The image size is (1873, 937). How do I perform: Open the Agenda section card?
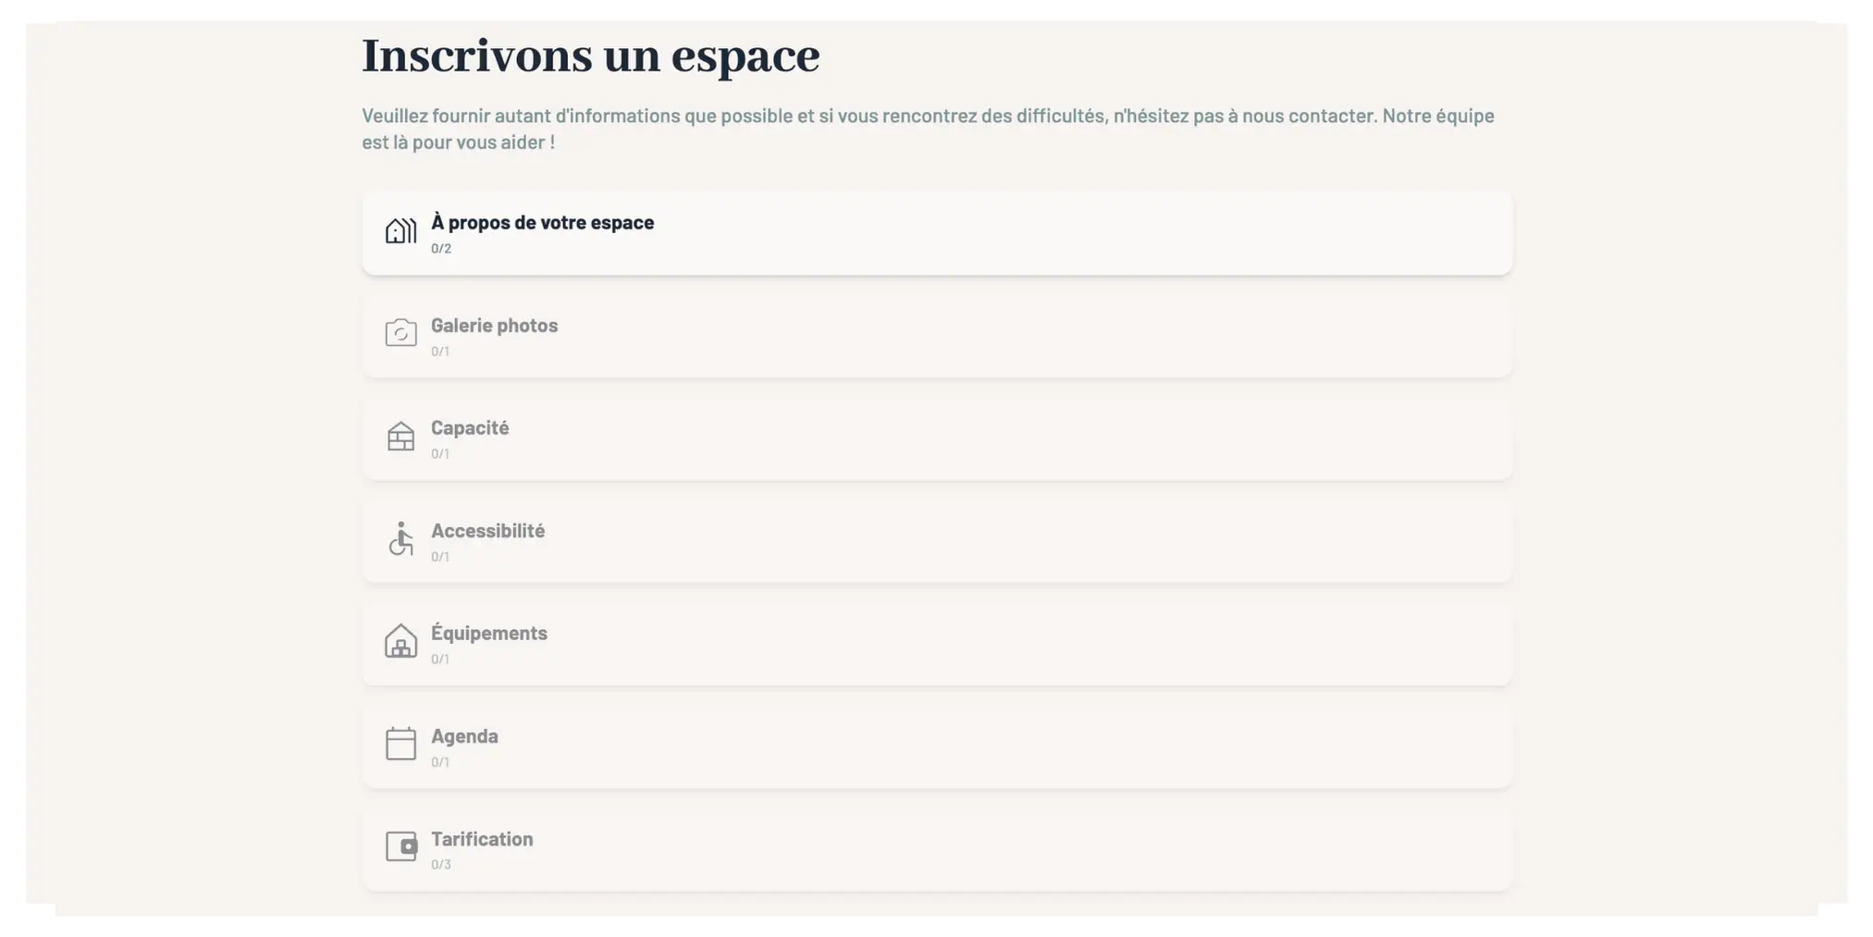click(x=937, y=746)
